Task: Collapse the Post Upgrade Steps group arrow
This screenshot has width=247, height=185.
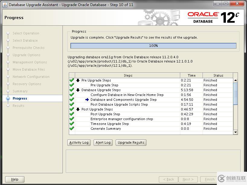Action: pyautogui.click(x=78, y=110)
